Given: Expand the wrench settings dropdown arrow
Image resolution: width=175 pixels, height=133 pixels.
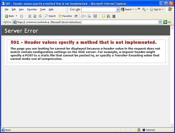Looking at the screenshot, I should [x=147, y=9].
